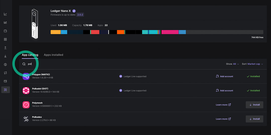Image resolution: width=271 pixels, height=135 pixels.
Task: Open the Portfolio chart icon in sidebar
Action: coord(5,14)
